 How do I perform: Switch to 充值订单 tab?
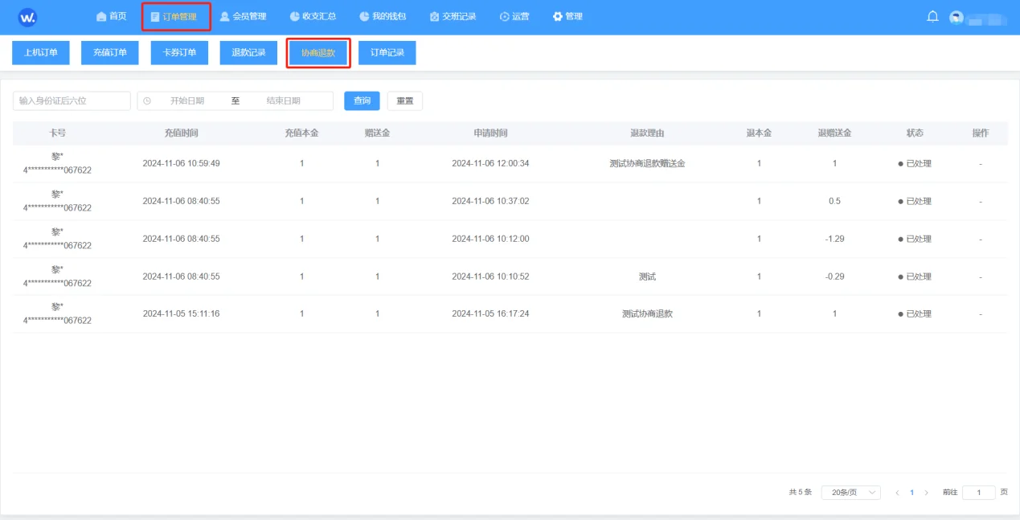[110, 53]
